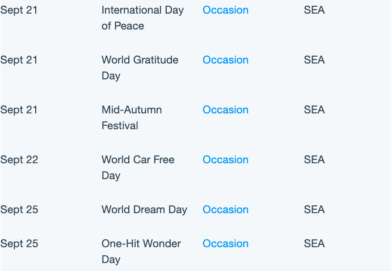The height and width of the screenshot is (271, 392).
Task: Click the One-Hit Wonder Day event name
Action: [x=141, y=252]
